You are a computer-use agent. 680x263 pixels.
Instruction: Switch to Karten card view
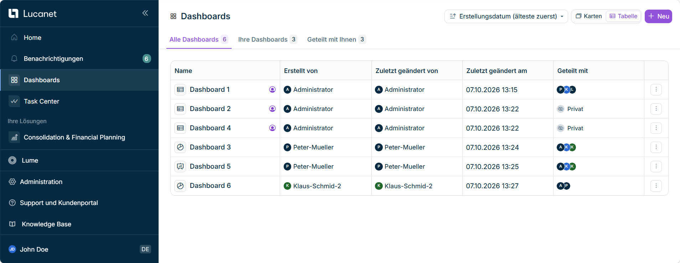point(589,16)
